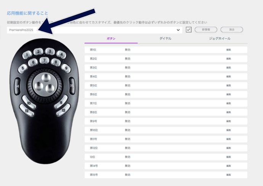Image resolution: width=263 pixels, height=186 pixels.
Task: Click button 11 on the controller image
Action: pyautogui.click(x=61, y=102)
